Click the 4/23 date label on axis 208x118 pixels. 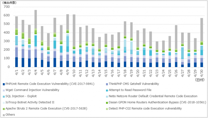157,73
